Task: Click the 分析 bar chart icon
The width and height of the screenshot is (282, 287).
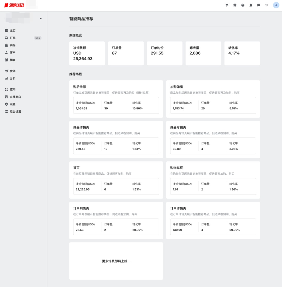Action: pos(7,78)
